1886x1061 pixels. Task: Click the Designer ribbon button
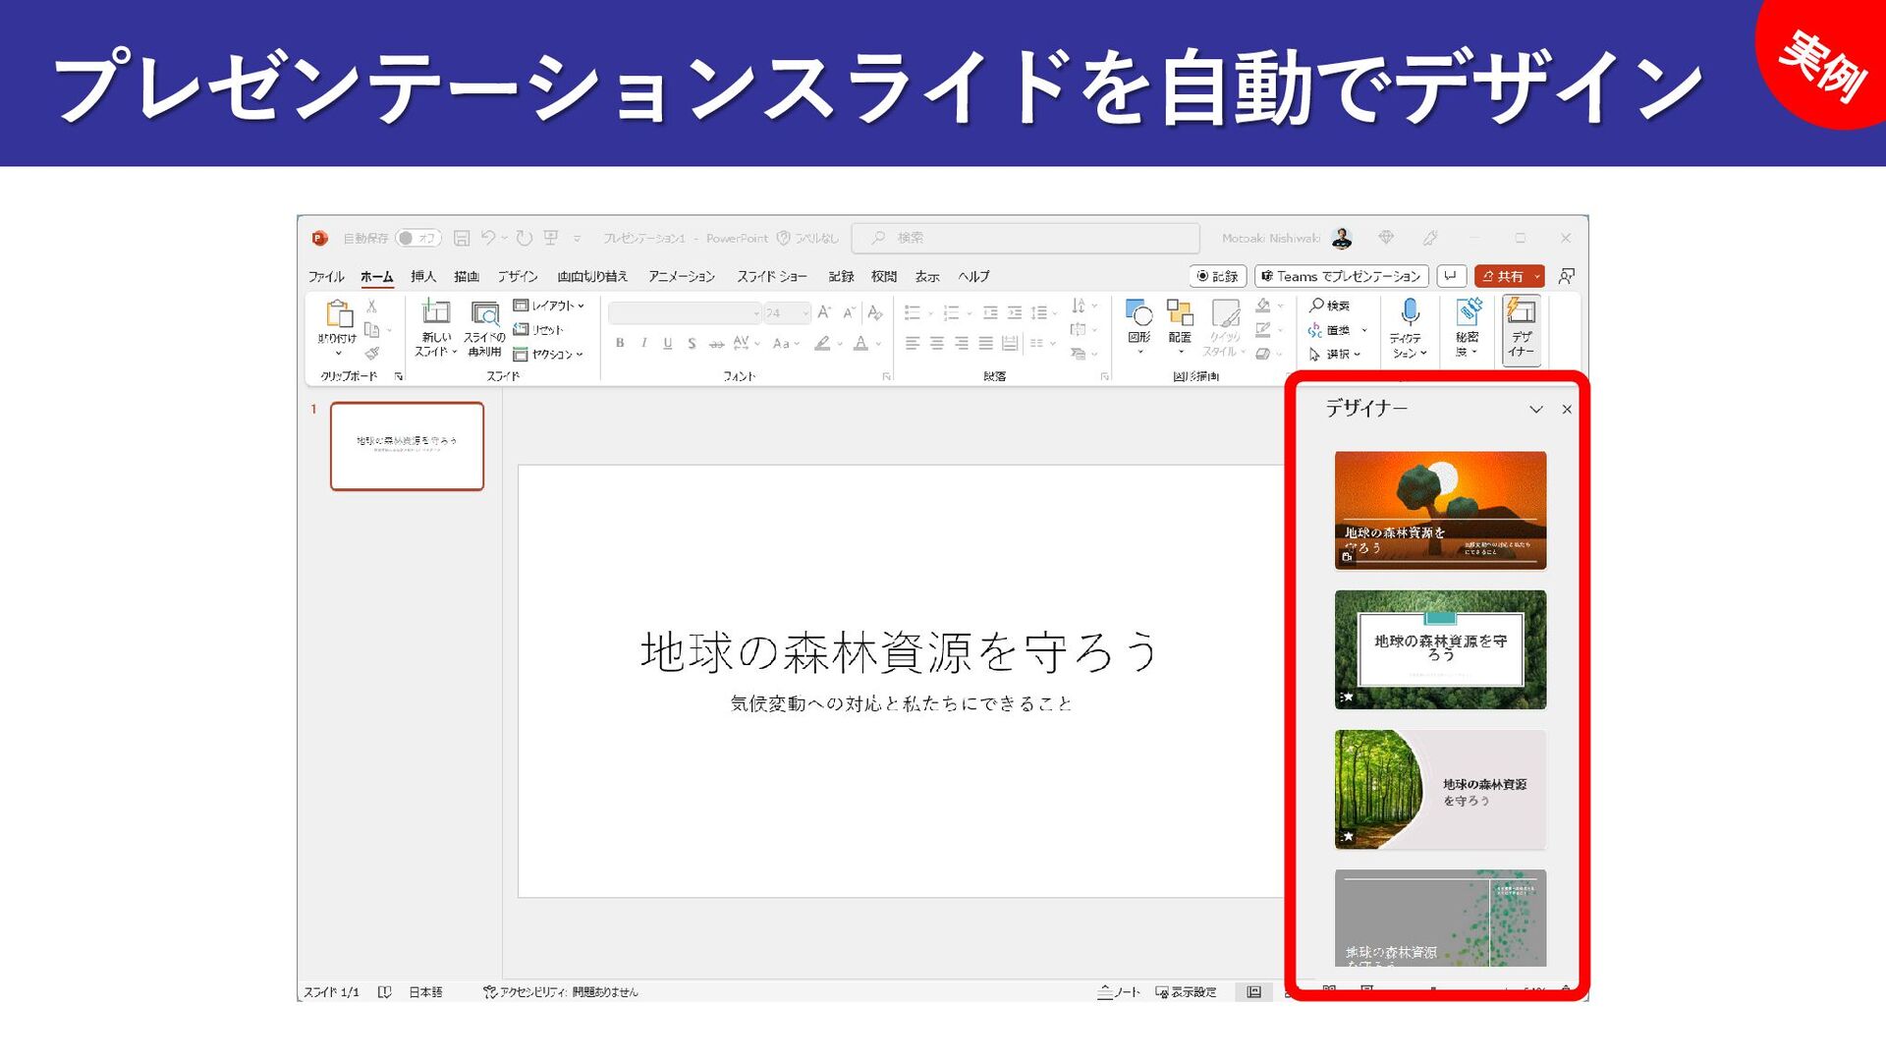(x=1521, y=329)
